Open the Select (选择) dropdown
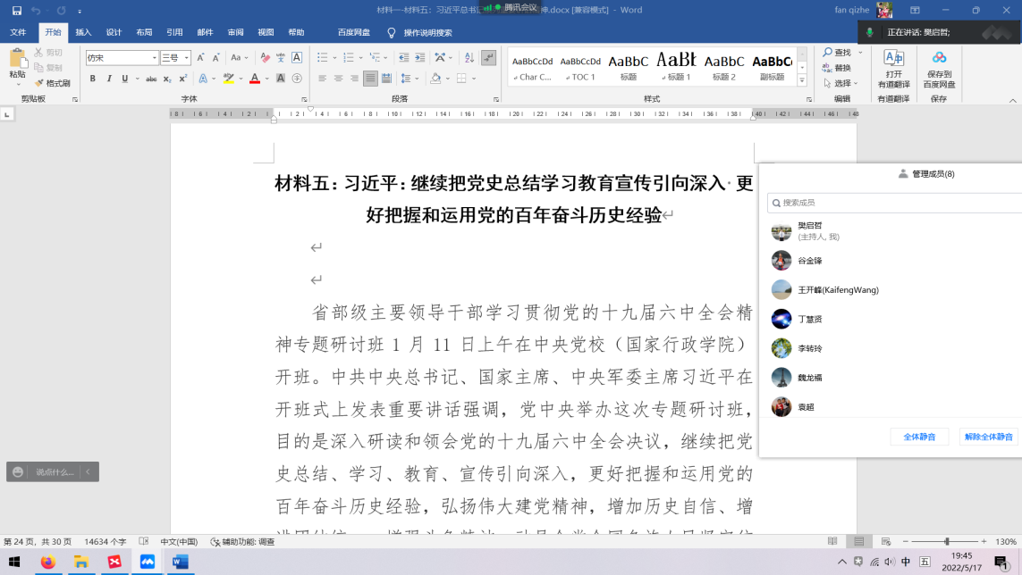The height and width of the screenshot is (575, 1022). click(x=840, y=83)
